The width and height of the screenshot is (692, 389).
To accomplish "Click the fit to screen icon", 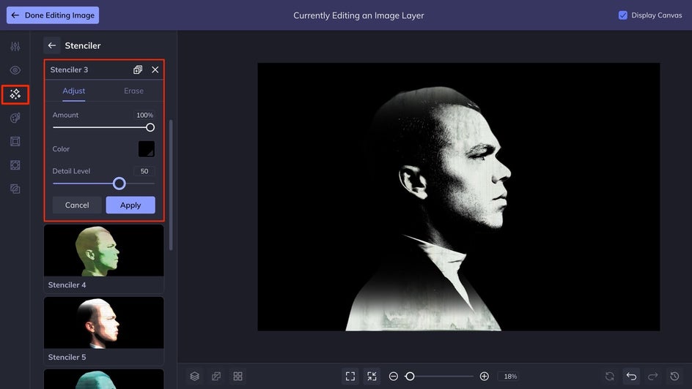I will 350,377.
